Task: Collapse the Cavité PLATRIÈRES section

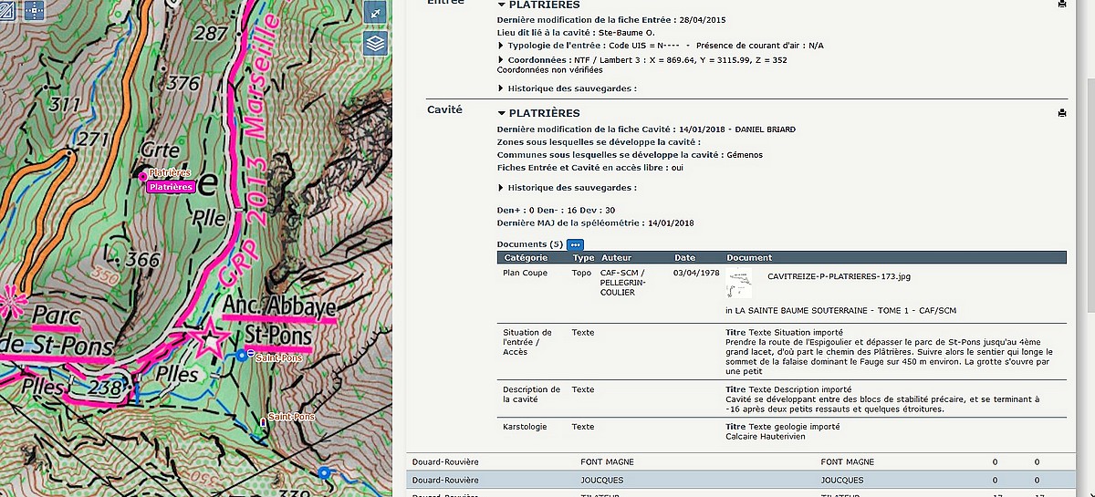Action: 501,113
